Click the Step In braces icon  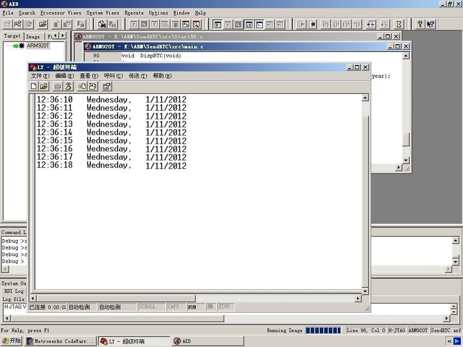click(x=326, y=24)
